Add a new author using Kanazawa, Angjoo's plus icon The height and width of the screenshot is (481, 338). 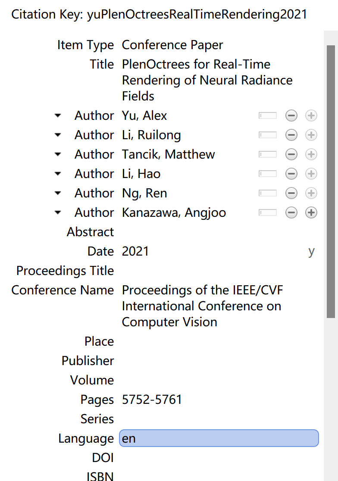pyautogui.click(x=311, y=212)
